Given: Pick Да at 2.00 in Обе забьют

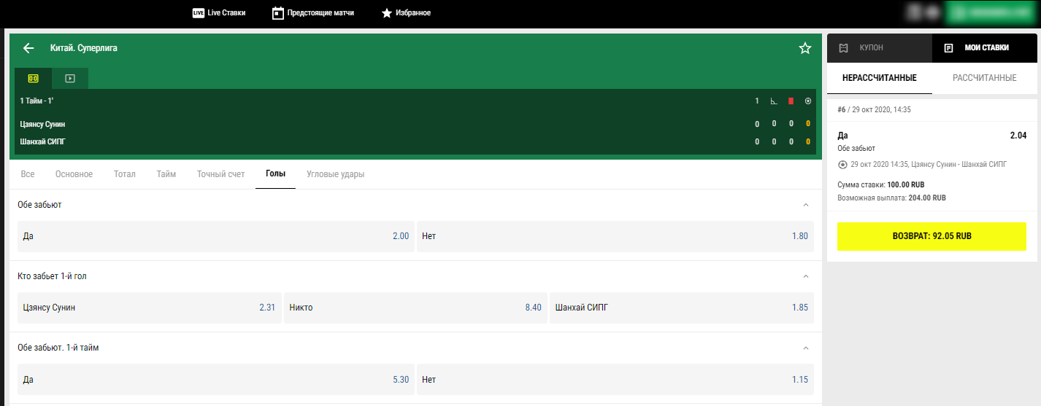Looking at the screenshot, I should [215, 236].
